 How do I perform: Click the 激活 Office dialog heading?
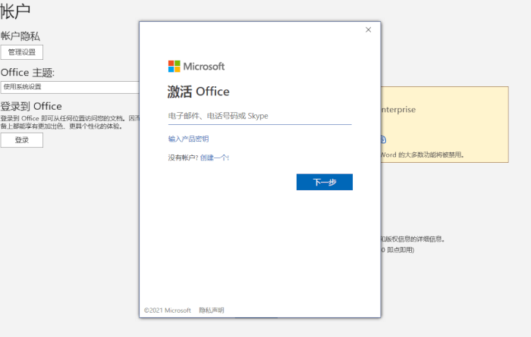coord(198,92)
